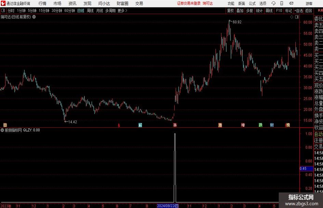Switch to the 60分钟 period tab

click(70, 11)
